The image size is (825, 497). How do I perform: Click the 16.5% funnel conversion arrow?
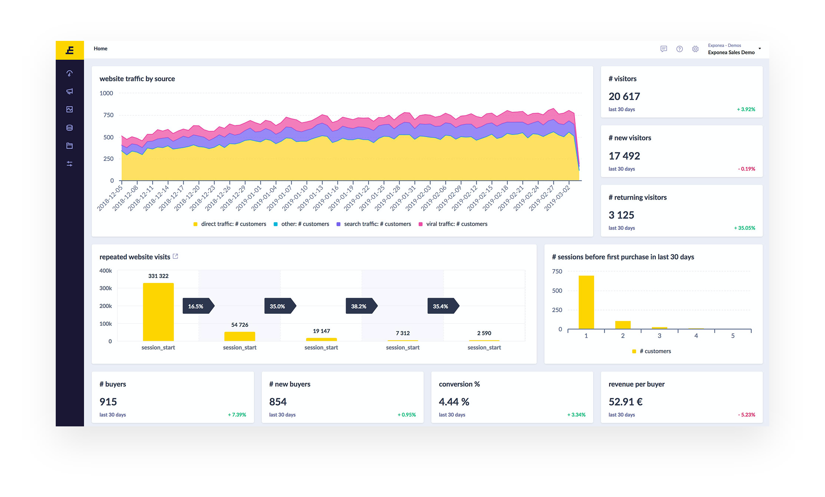pyautogui.click(x=198, y=306)
